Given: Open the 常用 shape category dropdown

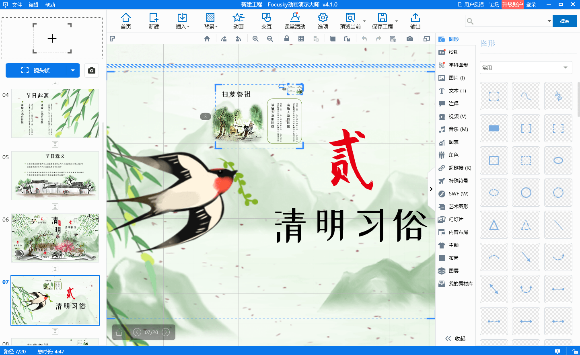Looking at the screenshot, I should [x=526, y=68].
